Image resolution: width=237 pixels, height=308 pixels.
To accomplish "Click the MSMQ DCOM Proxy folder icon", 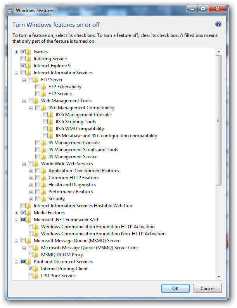I will 36,255.
